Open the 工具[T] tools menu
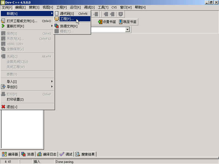The height and width of the screenshot is (164, 219). pos(103,7)
